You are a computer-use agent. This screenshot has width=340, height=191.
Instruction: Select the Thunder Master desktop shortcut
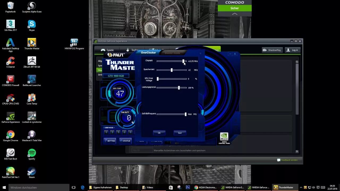(x=32, y=44)
